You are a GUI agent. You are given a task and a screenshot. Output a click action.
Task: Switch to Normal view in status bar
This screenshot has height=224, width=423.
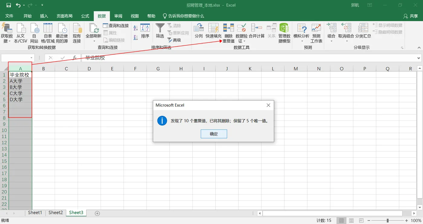(x=341, y=221)
